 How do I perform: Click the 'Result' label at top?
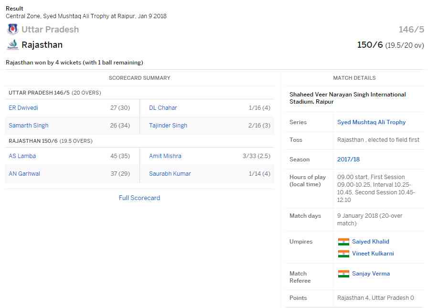point(14,9)
